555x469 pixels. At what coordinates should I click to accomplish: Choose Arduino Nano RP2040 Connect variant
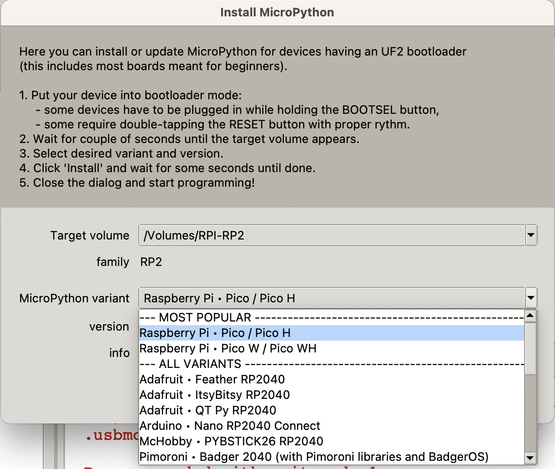331,426
